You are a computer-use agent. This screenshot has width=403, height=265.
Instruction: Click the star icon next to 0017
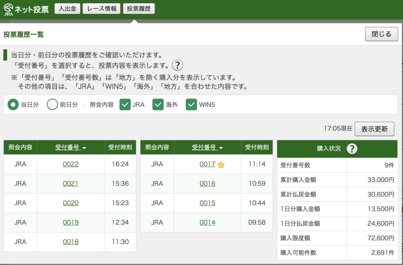[x=221, y=164]
